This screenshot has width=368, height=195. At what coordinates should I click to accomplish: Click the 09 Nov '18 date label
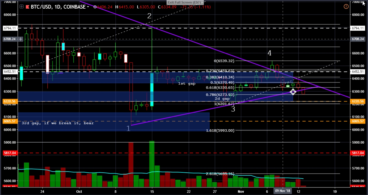click(283, 191)
